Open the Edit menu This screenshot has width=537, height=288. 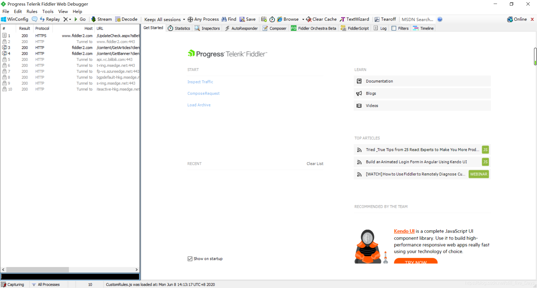click(x=18, y=11)
